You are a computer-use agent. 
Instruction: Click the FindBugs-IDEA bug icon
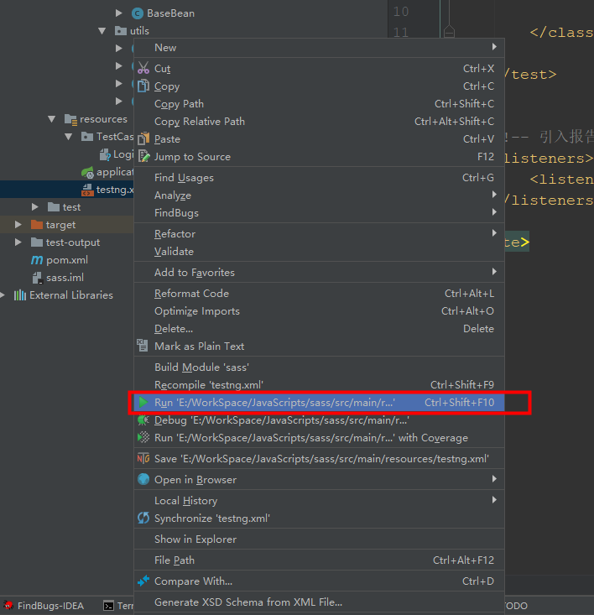tap(8, 606)
